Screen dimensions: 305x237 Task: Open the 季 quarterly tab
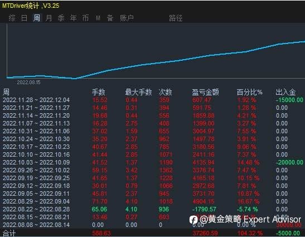(x=61, y=18)
